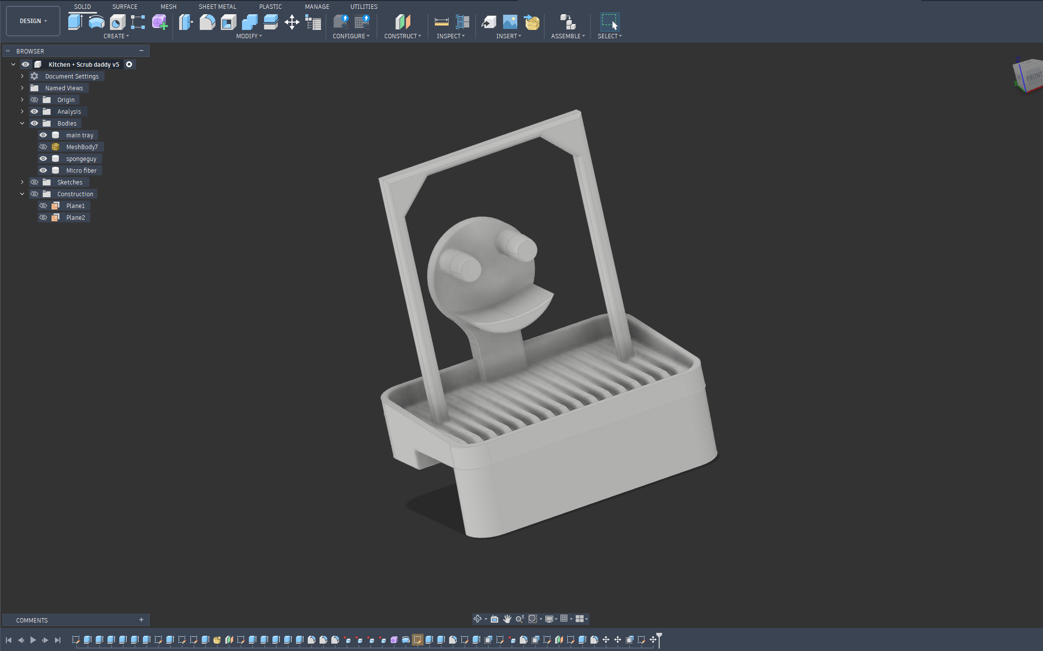Open the DESIGN workspace dropdown
Viewport: 1043px width, 651px height.
32,21
